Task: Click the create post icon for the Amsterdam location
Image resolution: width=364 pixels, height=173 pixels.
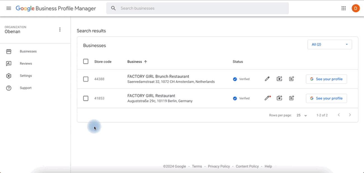Action: click(291, 79)
